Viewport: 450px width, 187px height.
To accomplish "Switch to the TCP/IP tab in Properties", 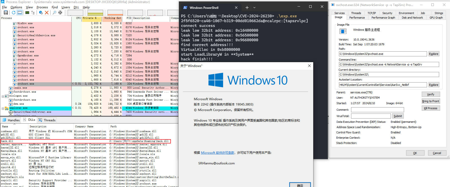I will click(x=372, y=13).
